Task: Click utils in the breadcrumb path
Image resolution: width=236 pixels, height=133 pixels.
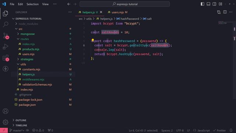Action: (x=89, y=19)
